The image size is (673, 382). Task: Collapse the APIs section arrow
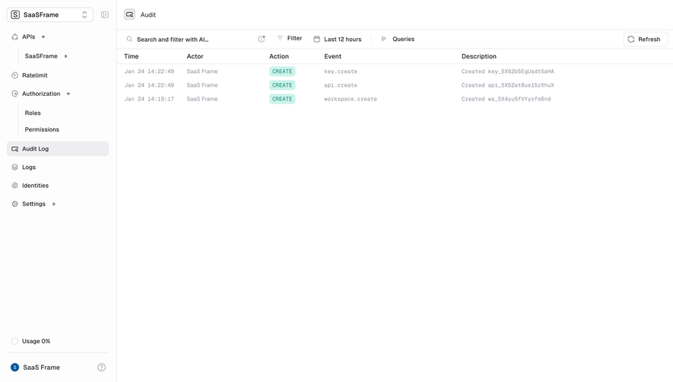point(43,37)
